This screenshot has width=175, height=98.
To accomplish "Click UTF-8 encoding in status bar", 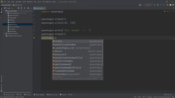I will [x=144, y=97].
